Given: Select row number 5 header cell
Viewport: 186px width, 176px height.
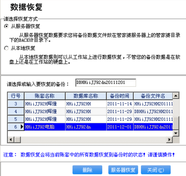Looking at the screenshot, I should (x=16, y=119).
